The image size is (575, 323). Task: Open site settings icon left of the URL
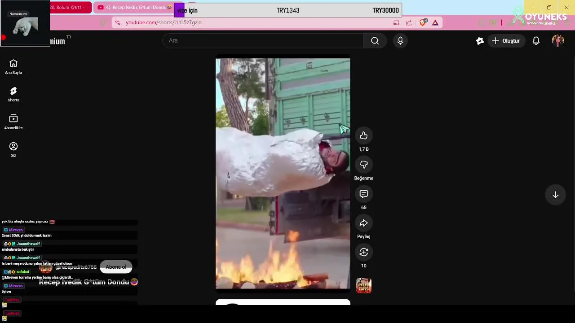[x=117, y=22]
